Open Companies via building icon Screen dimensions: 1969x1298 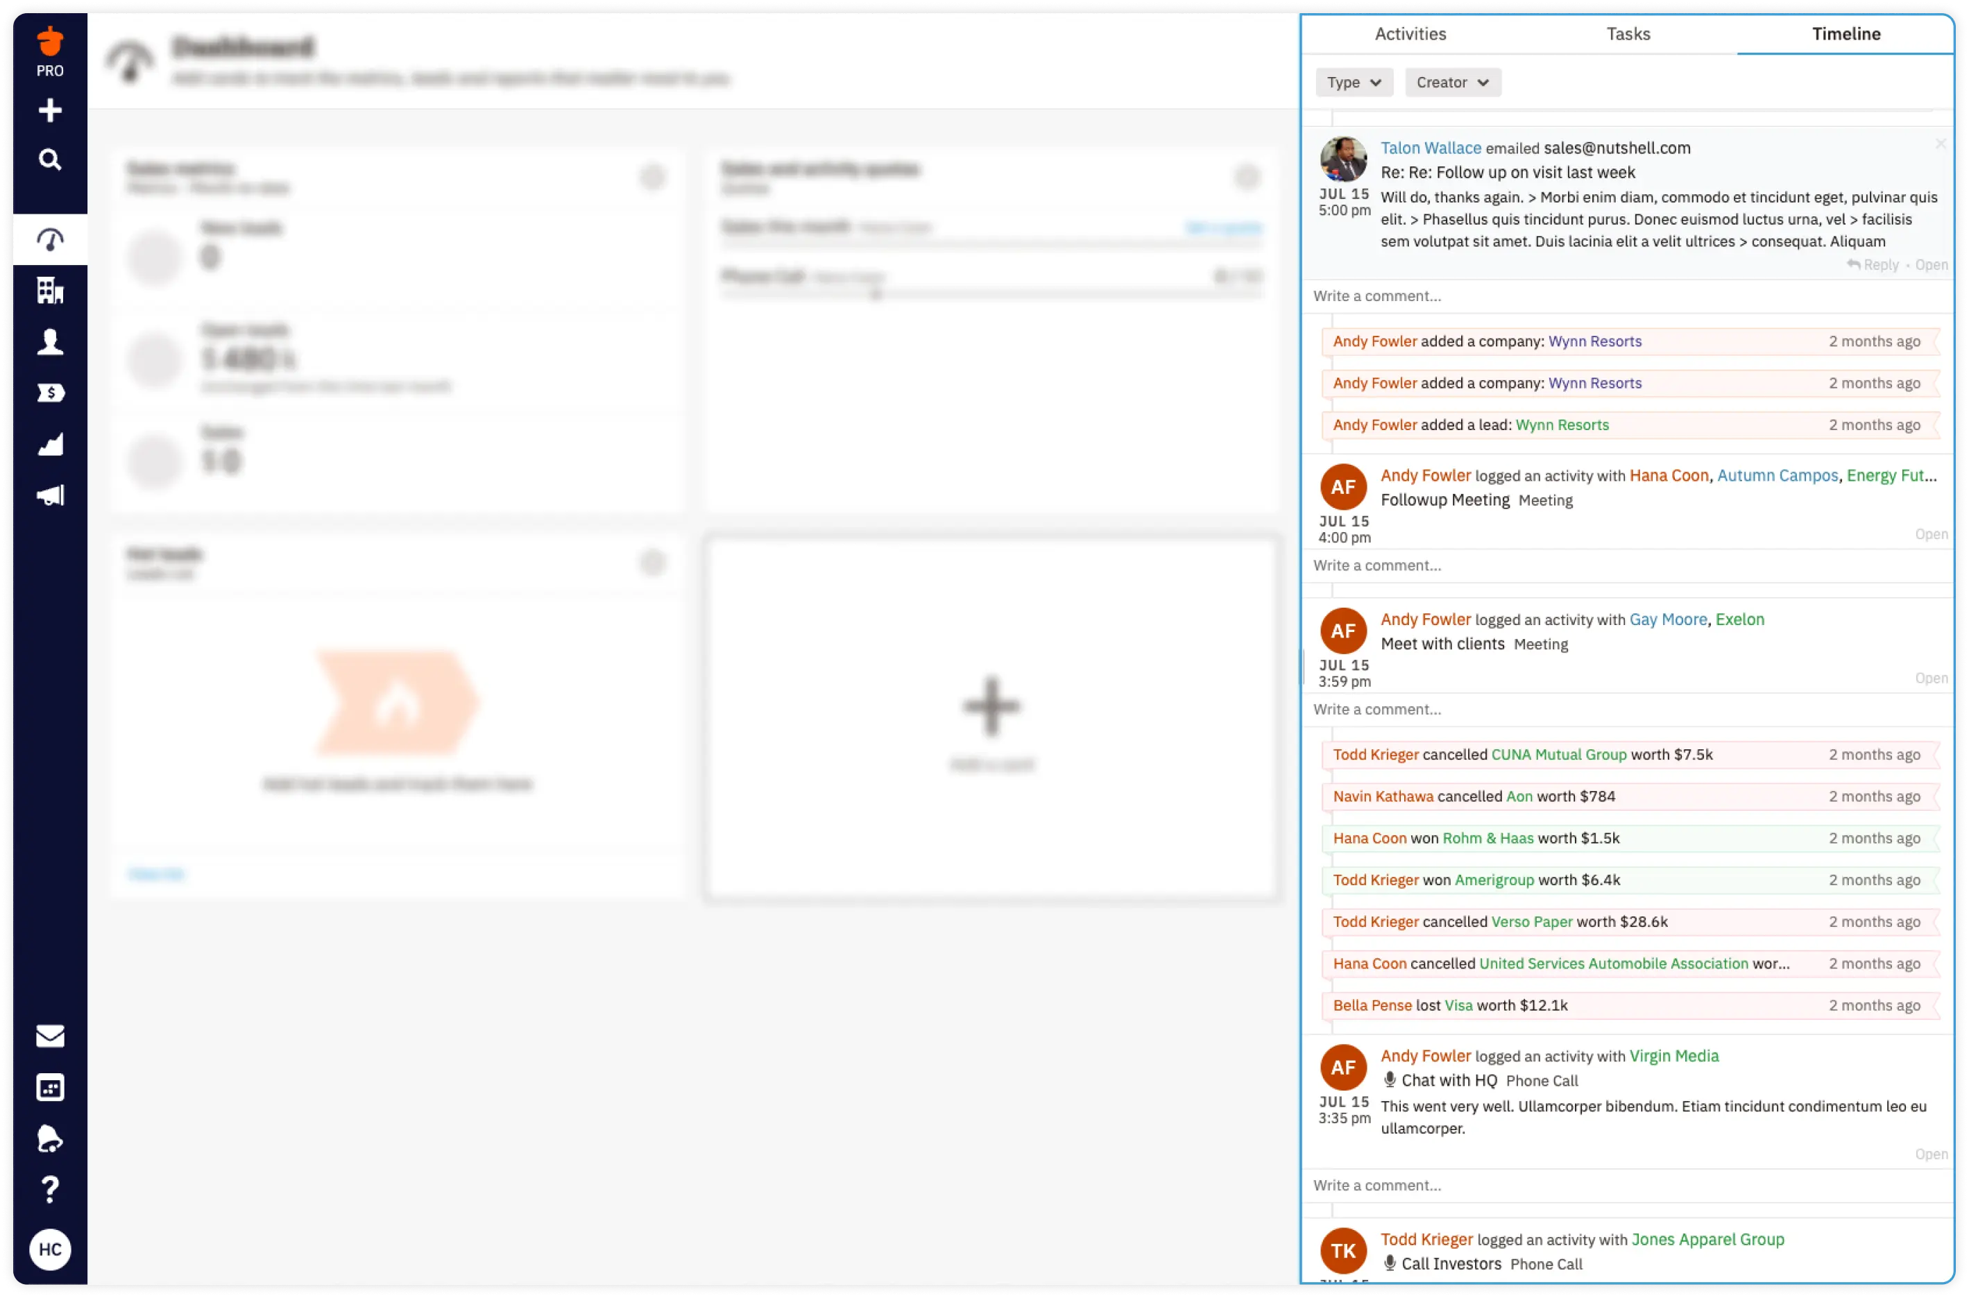tap(50, 291)
